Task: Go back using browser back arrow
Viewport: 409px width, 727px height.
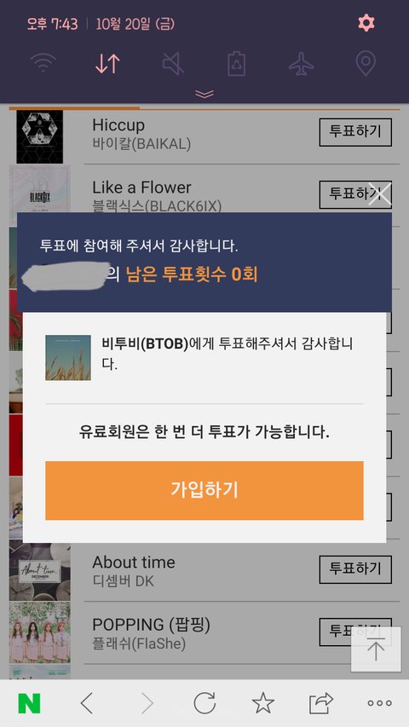Action: tap(87, 704)
